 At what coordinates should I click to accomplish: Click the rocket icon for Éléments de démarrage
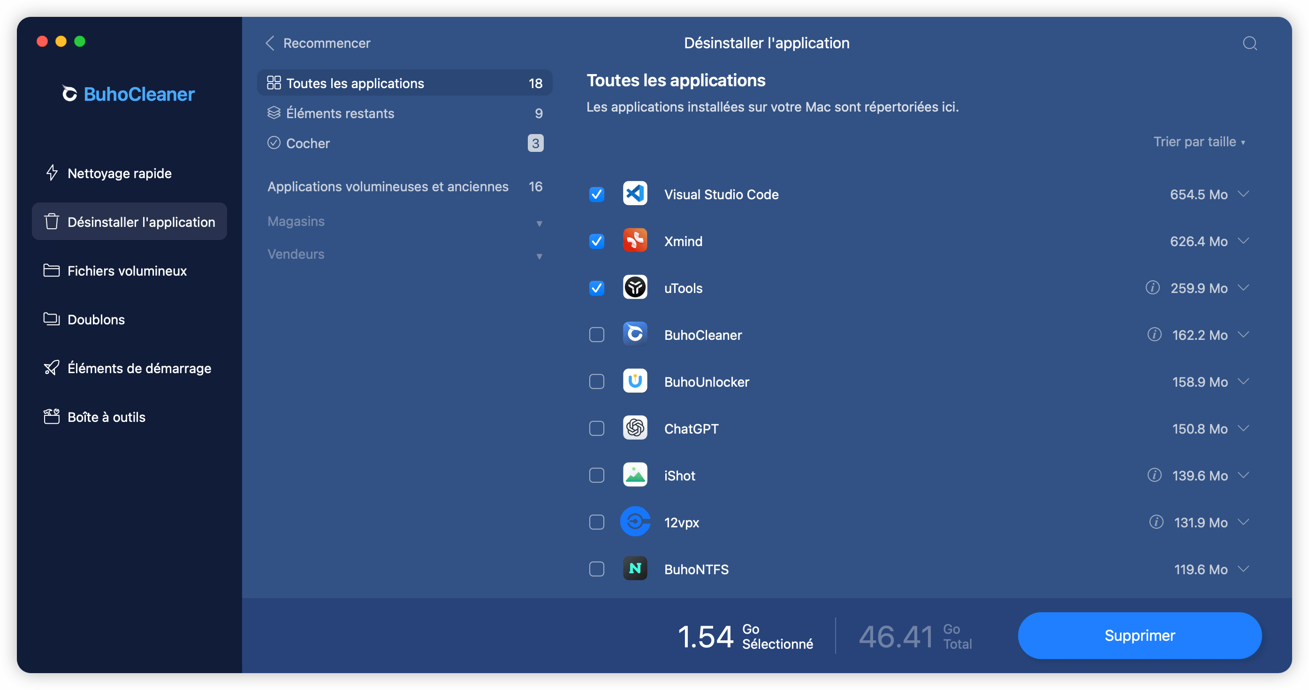tap(51, 367)
